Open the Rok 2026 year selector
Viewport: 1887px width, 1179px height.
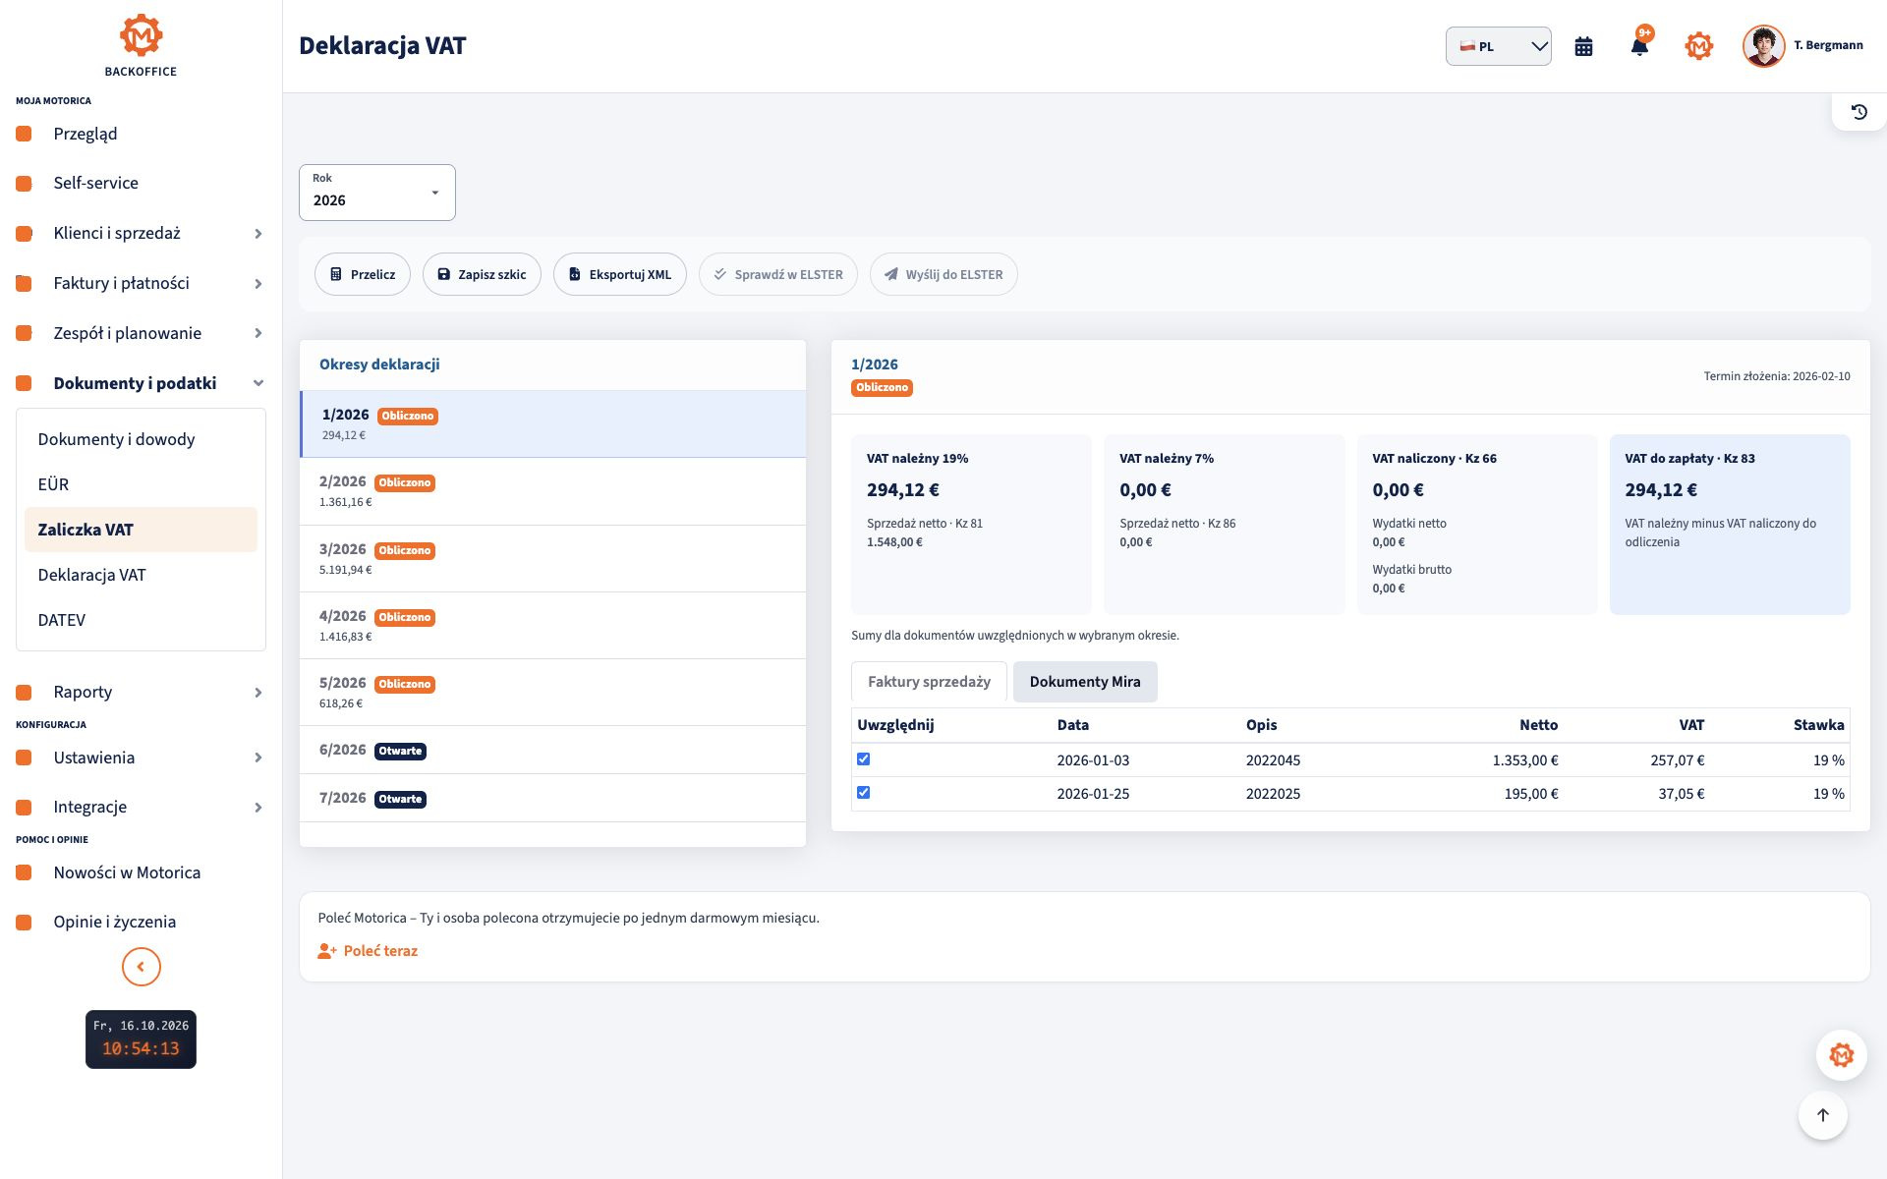pos(377,193)
